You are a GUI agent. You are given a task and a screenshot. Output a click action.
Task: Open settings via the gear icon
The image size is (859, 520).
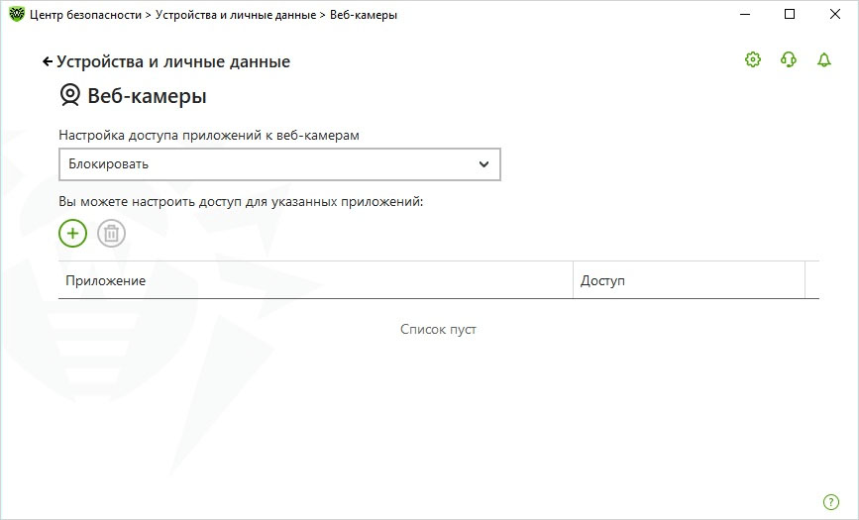tap(753, 60)
